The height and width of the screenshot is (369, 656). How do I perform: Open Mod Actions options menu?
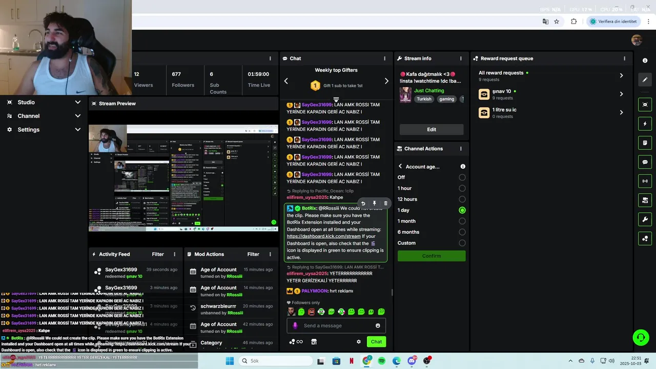point(270,254)
